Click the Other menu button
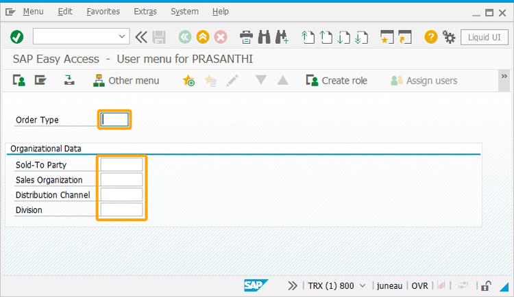The image size is (514, 297). click(x=126, y=81)
